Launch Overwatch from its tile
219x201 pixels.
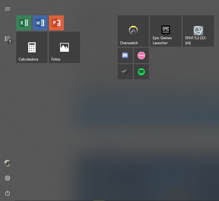pyautogui.click(x=133, y=31)
